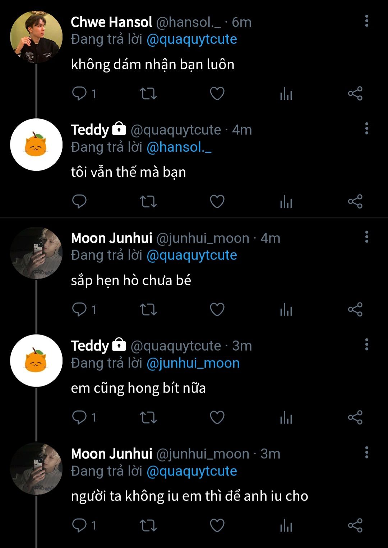Open Moon Junhui's display name in first reply

[111, 238]
